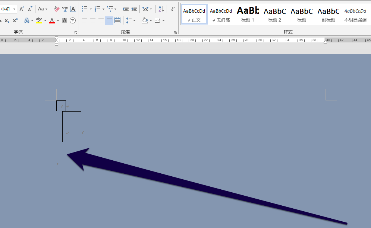Viewport: 371px width, 228px height.
Task: Apply the 标题 2 style
Action: (x=275, y=15)
